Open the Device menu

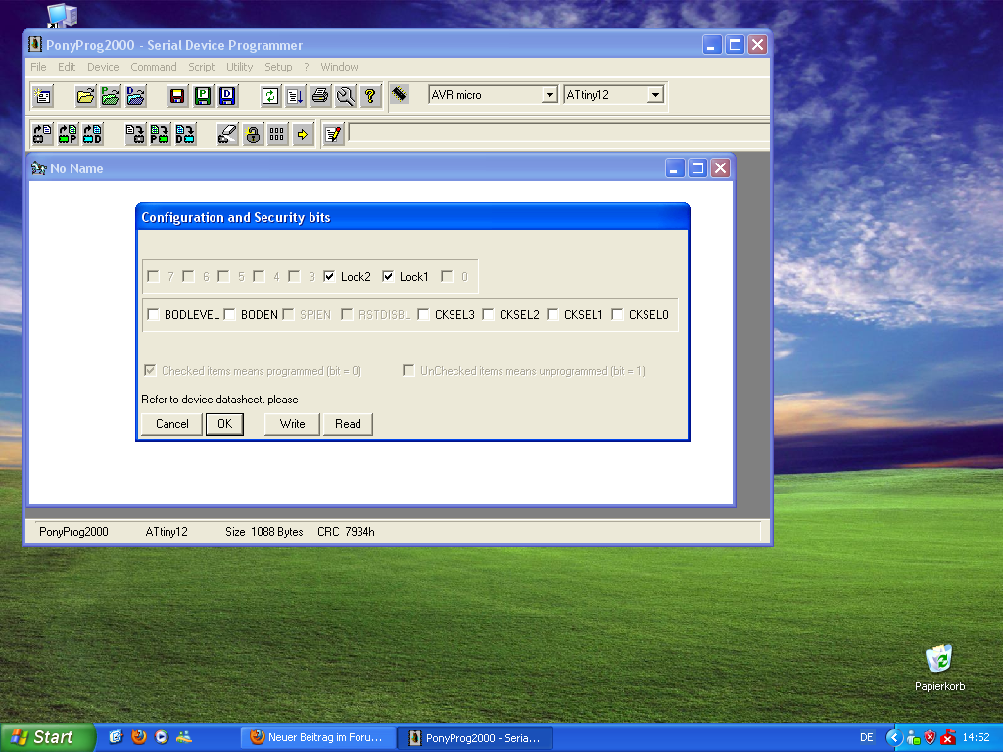pyautogui.click(x=103, y=67)
